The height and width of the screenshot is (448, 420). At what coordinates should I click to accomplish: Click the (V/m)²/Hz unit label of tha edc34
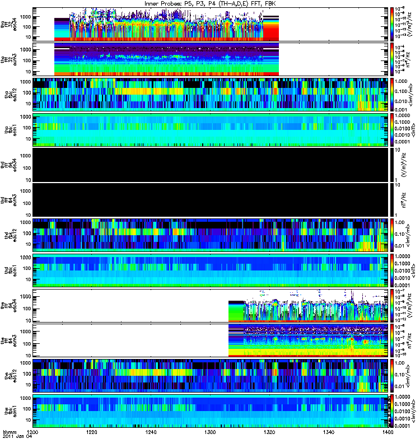(x=409, y=24)
